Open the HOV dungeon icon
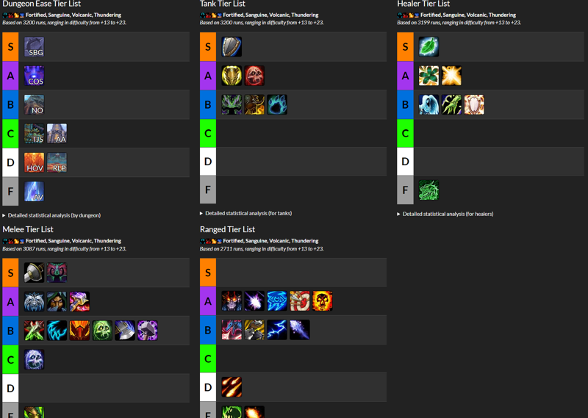This screenshot has height=418, width=588. (x=34, y=162)
